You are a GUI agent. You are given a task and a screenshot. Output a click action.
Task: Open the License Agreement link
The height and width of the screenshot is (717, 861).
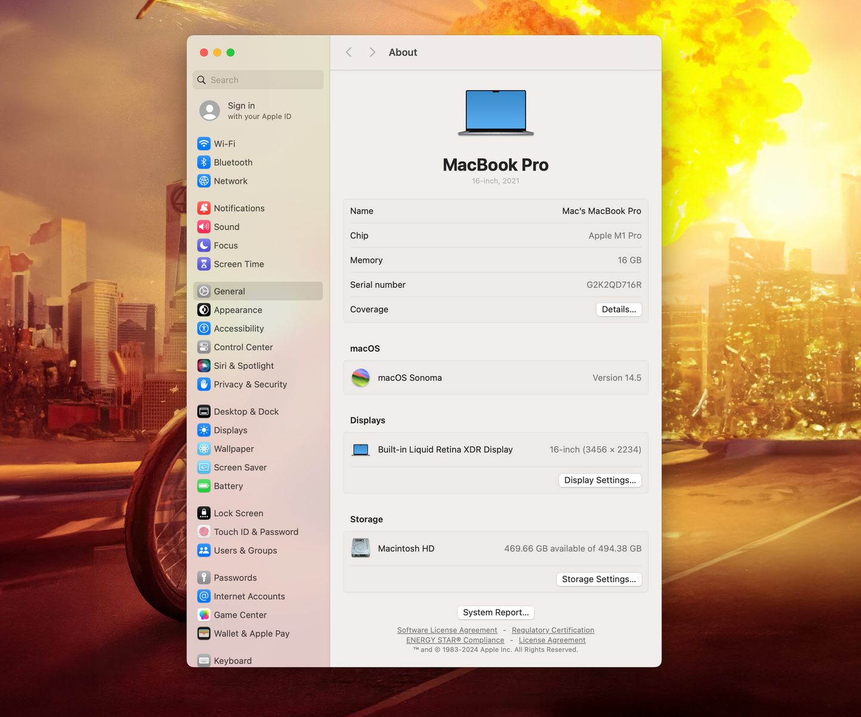(552, 640)
